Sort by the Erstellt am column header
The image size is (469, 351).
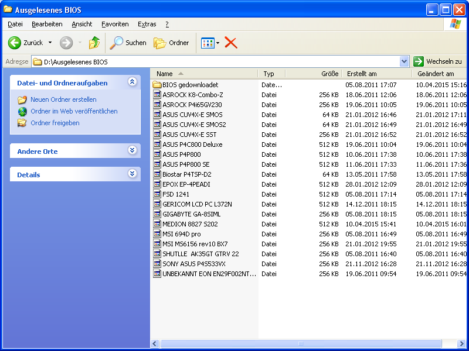coord(376,74)
